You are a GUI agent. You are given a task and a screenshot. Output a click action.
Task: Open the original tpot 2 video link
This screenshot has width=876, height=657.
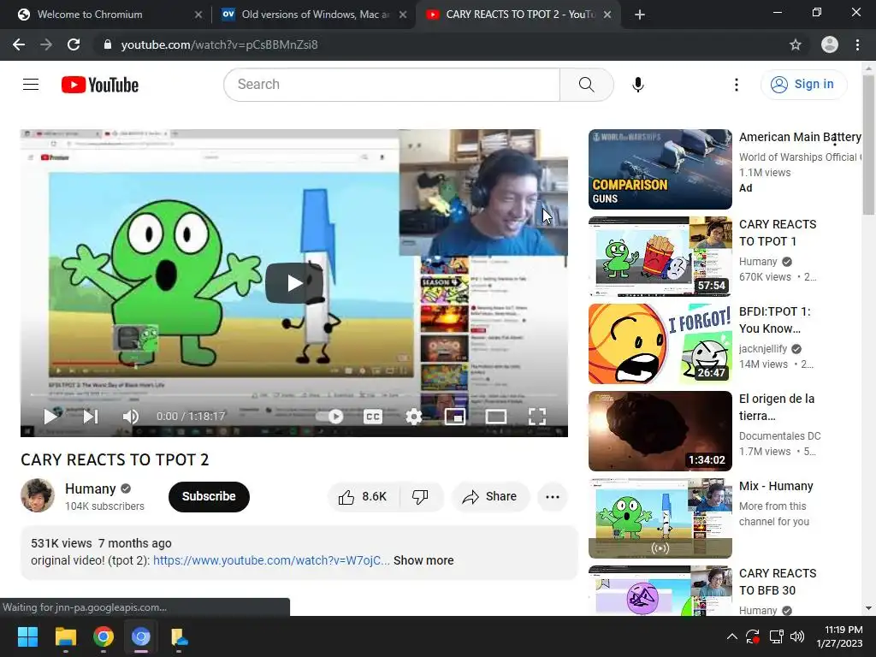tap(271, 560)
